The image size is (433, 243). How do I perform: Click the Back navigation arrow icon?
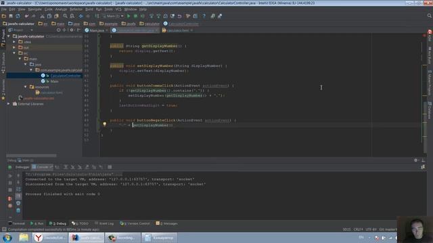(x=81, y=16)
